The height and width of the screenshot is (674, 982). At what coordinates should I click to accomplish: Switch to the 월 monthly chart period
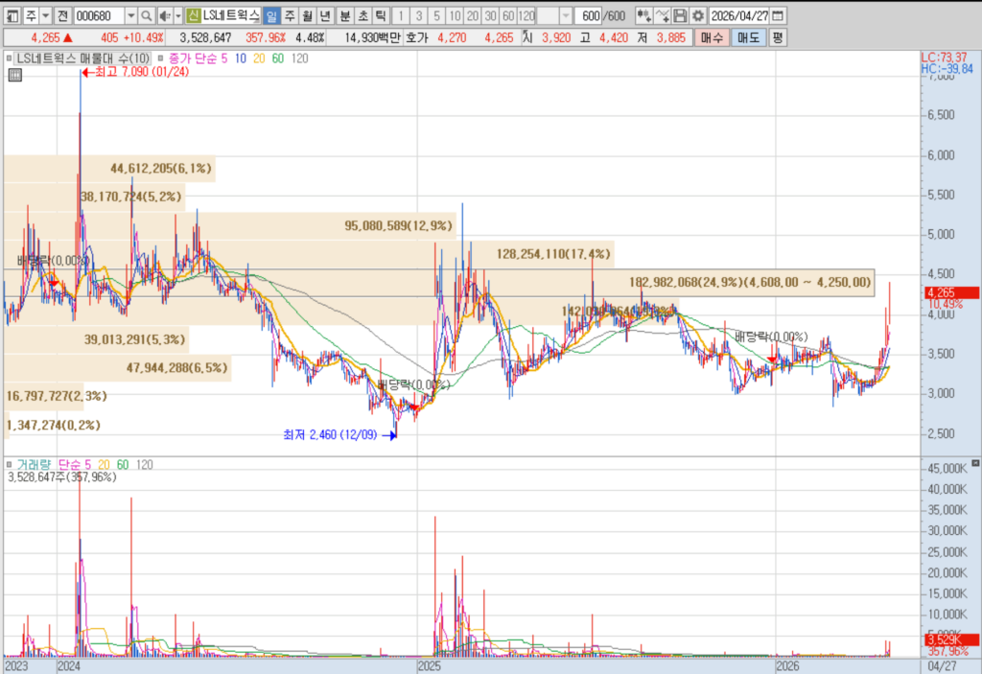click(x=307, y=15)
